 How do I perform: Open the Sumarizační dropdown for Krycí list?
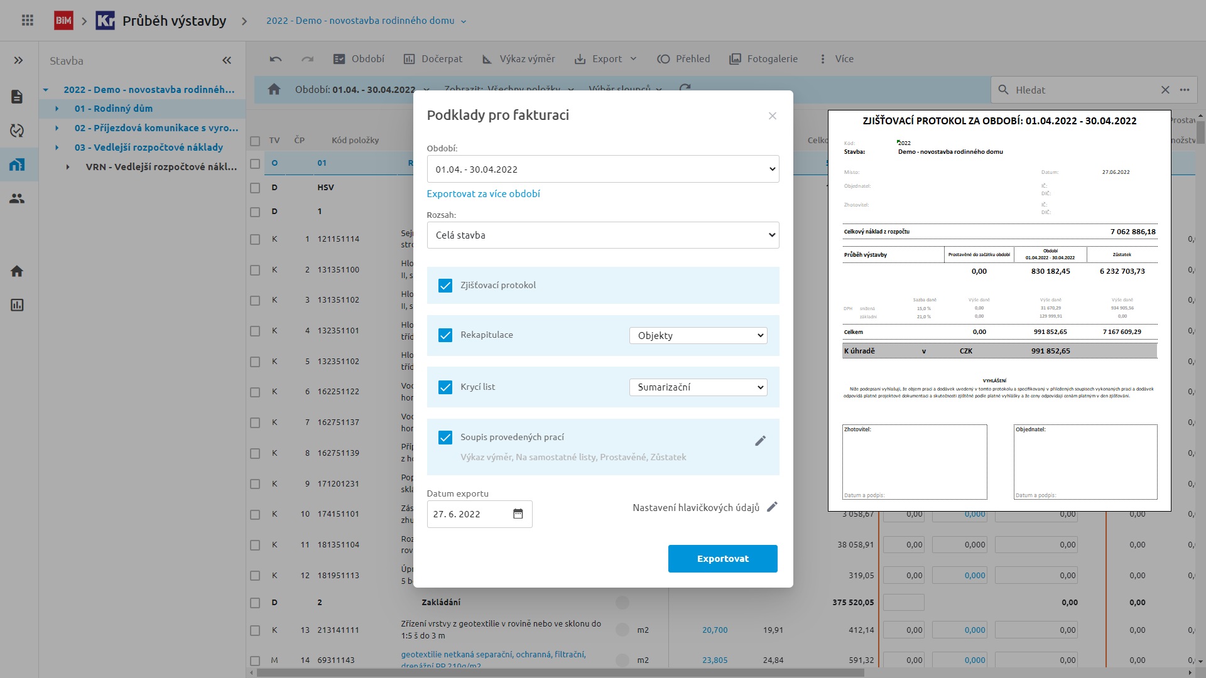[698, 387]
